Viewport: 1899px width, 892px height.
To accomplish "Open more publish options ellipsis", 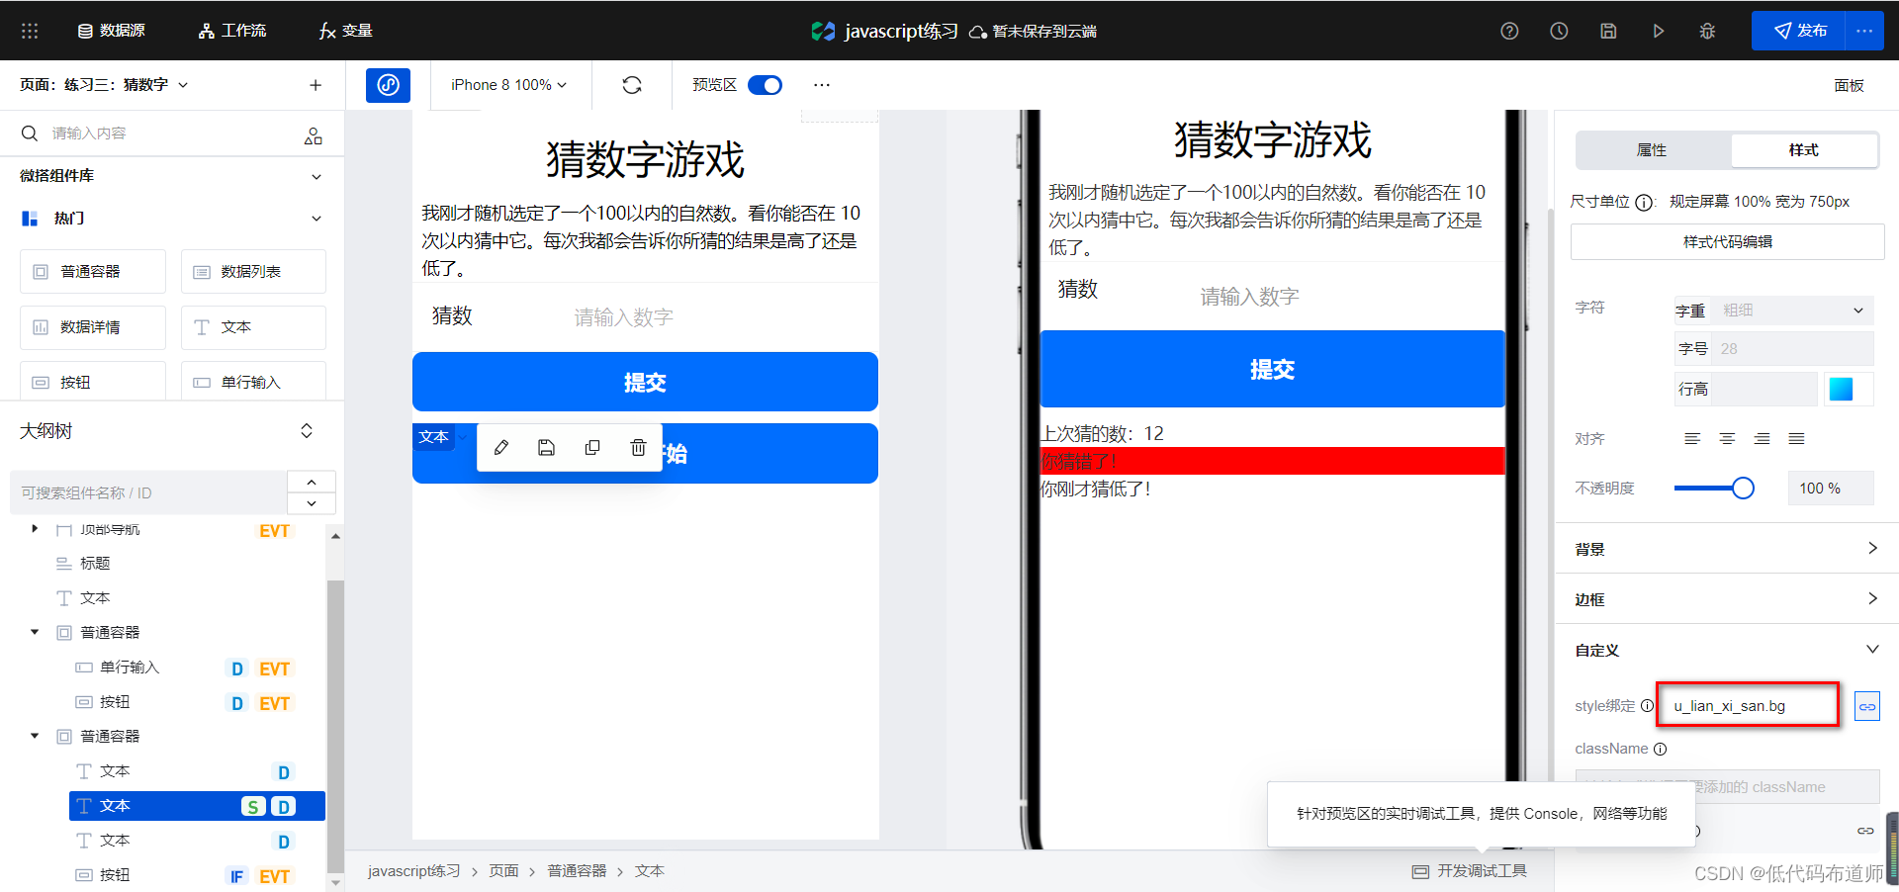I will point(1864,31).
